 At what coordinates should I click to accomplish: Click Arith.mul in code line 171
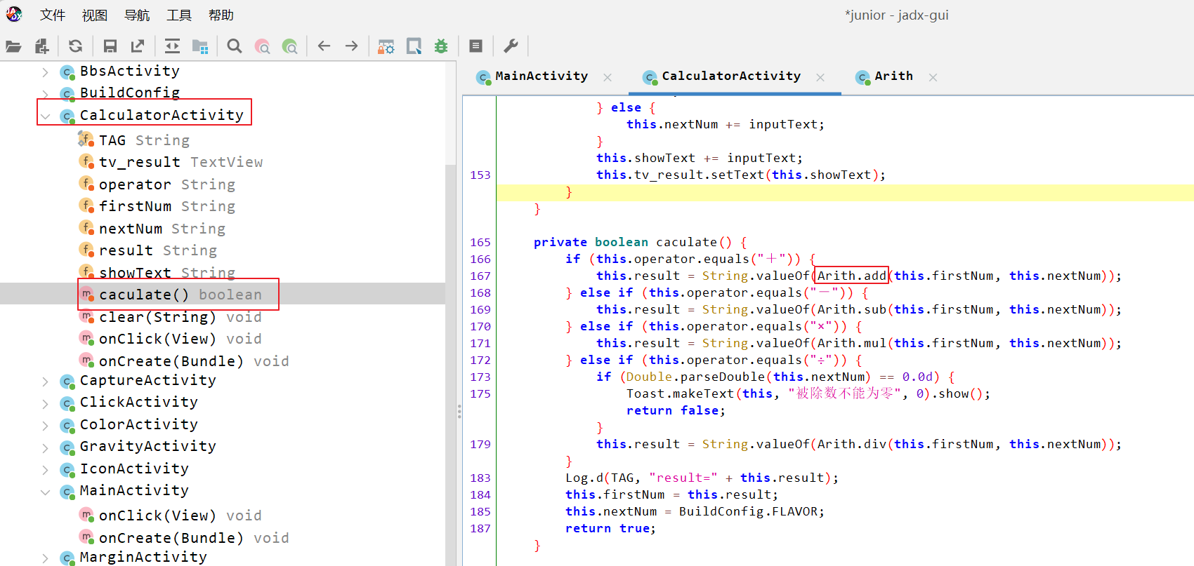[x=851, y=343]
